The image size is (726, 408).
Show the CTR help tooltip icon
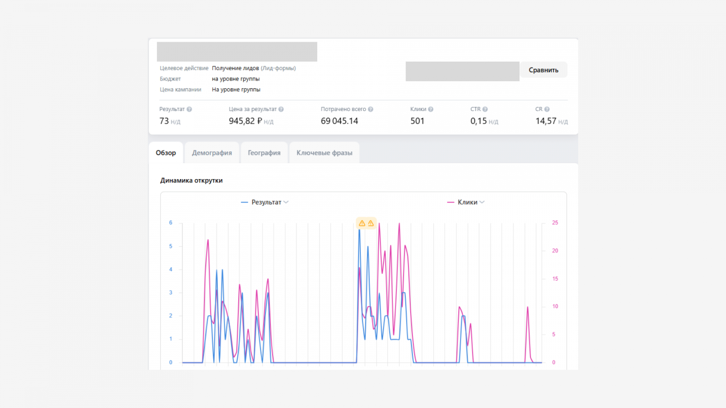[485, 109]
